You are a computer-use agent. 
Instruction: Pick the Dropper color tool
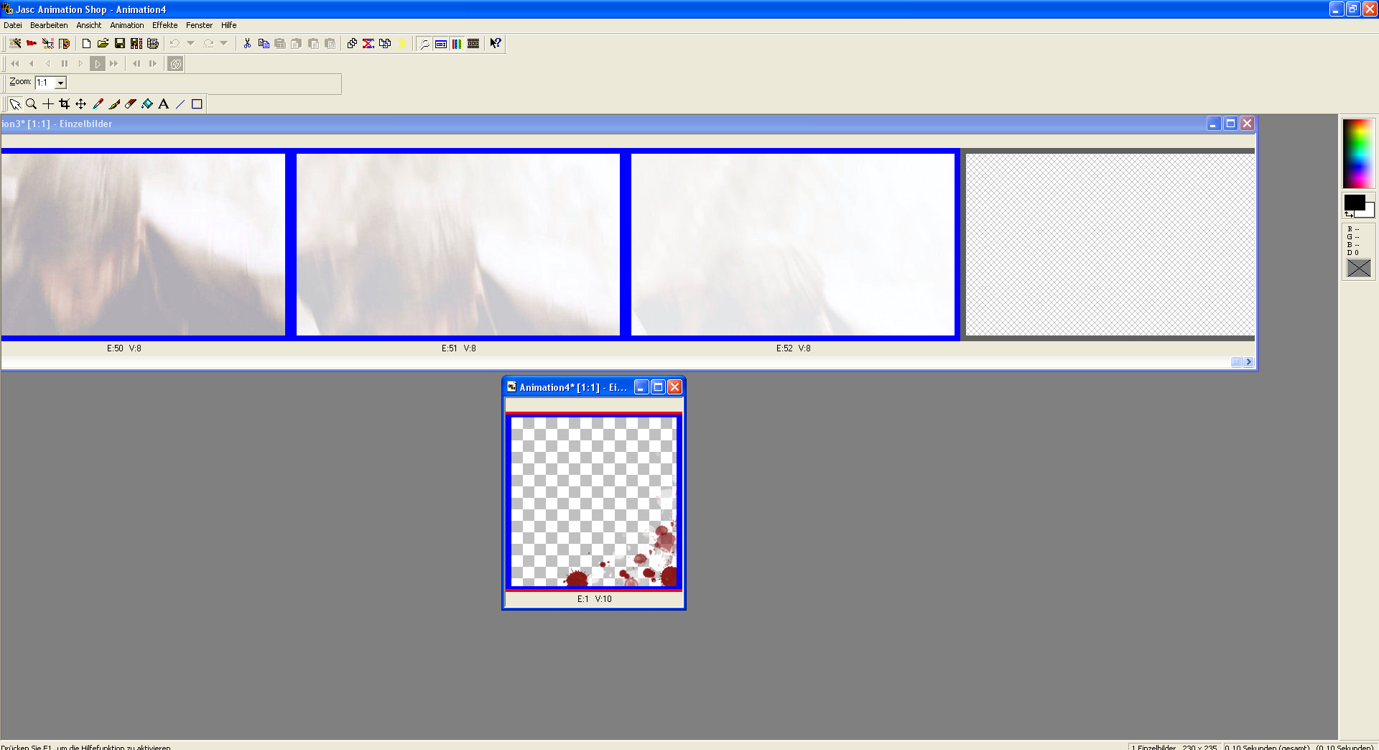[x=98, y=104]
